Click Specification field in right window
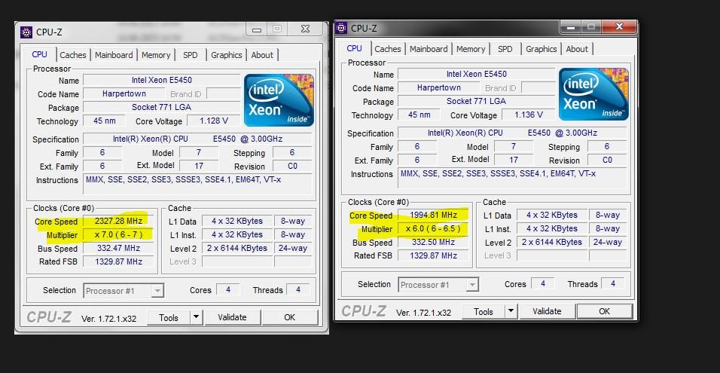 512,133
